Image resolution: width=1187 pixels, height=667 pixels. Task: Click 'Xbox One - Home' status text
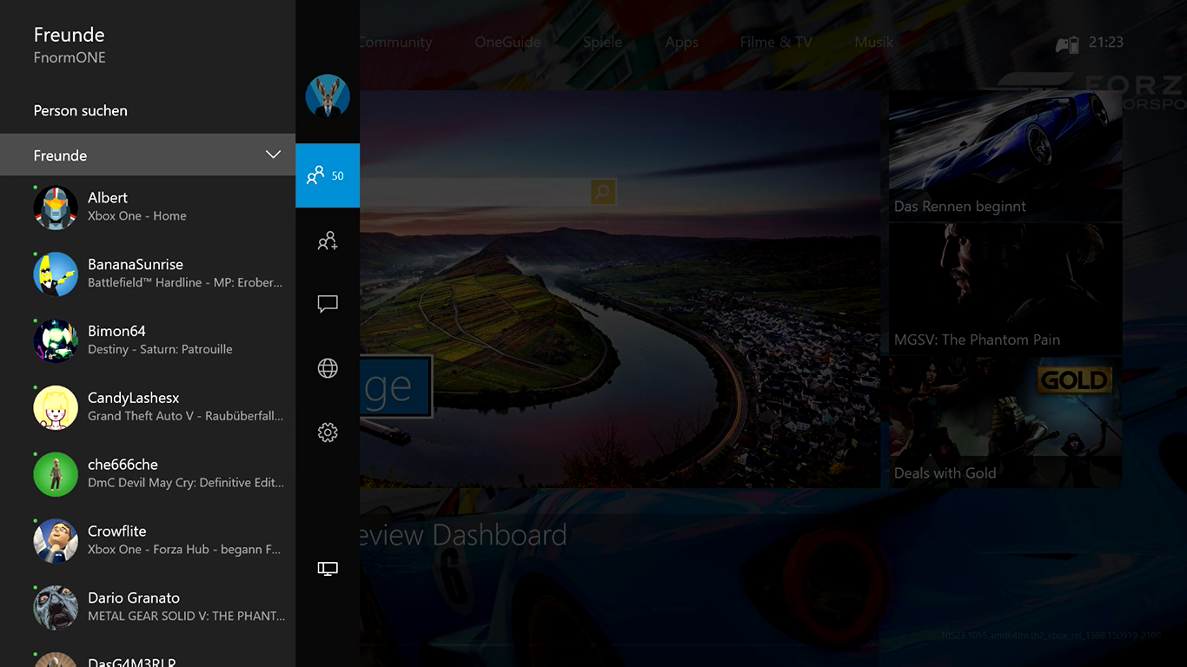[x=137, y=216]
